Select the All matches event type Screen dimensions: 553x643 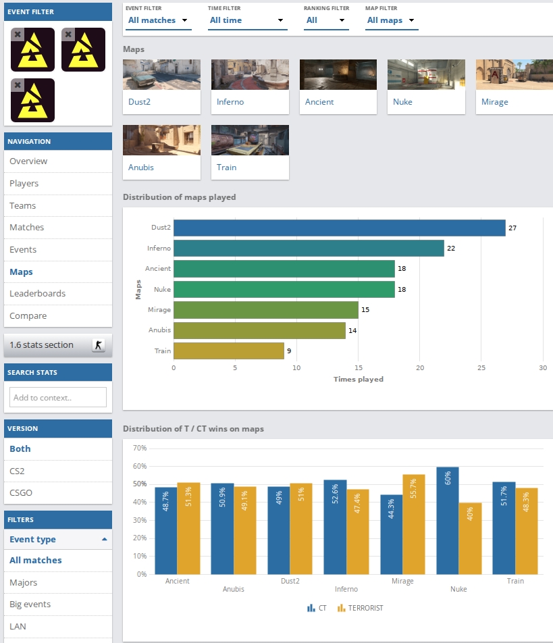pyautogui.click(x=58, y=560)
